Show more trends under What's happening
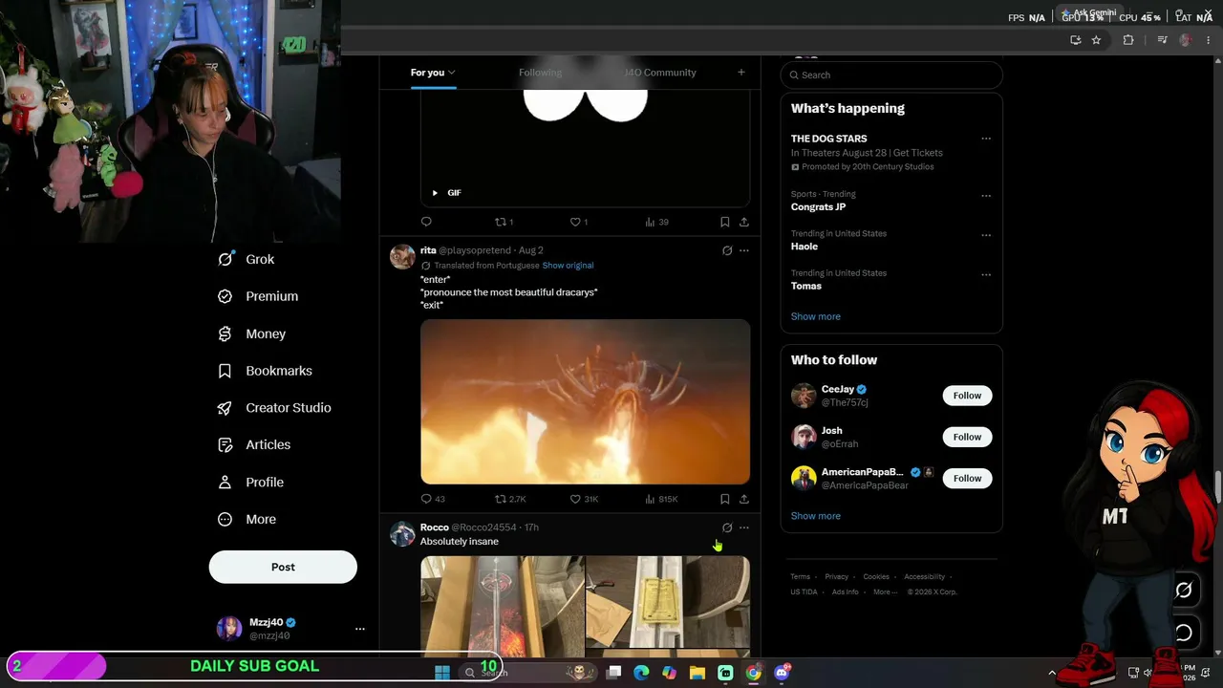The width and height of the screenshot is (1223, 688). pos(815,316)
